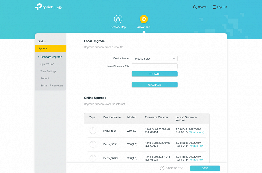Click the New Firmware File input field
This screenshot has height=173, width=262.
click(155, 66)
